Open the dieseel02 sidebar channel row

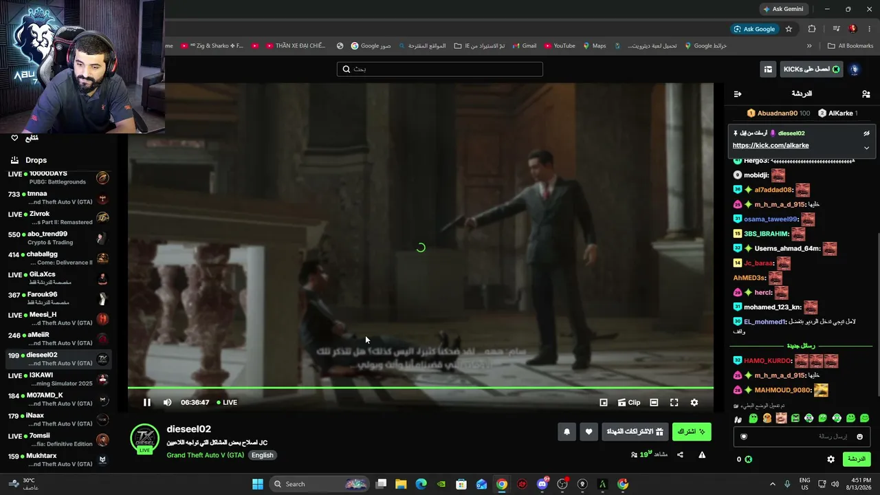click(x=58, y=359)
